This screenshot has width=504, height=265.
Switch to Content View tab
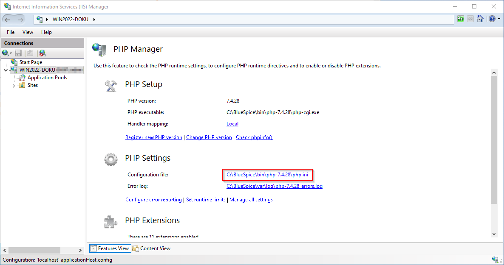pyautogui.click(x=151, y=248)
